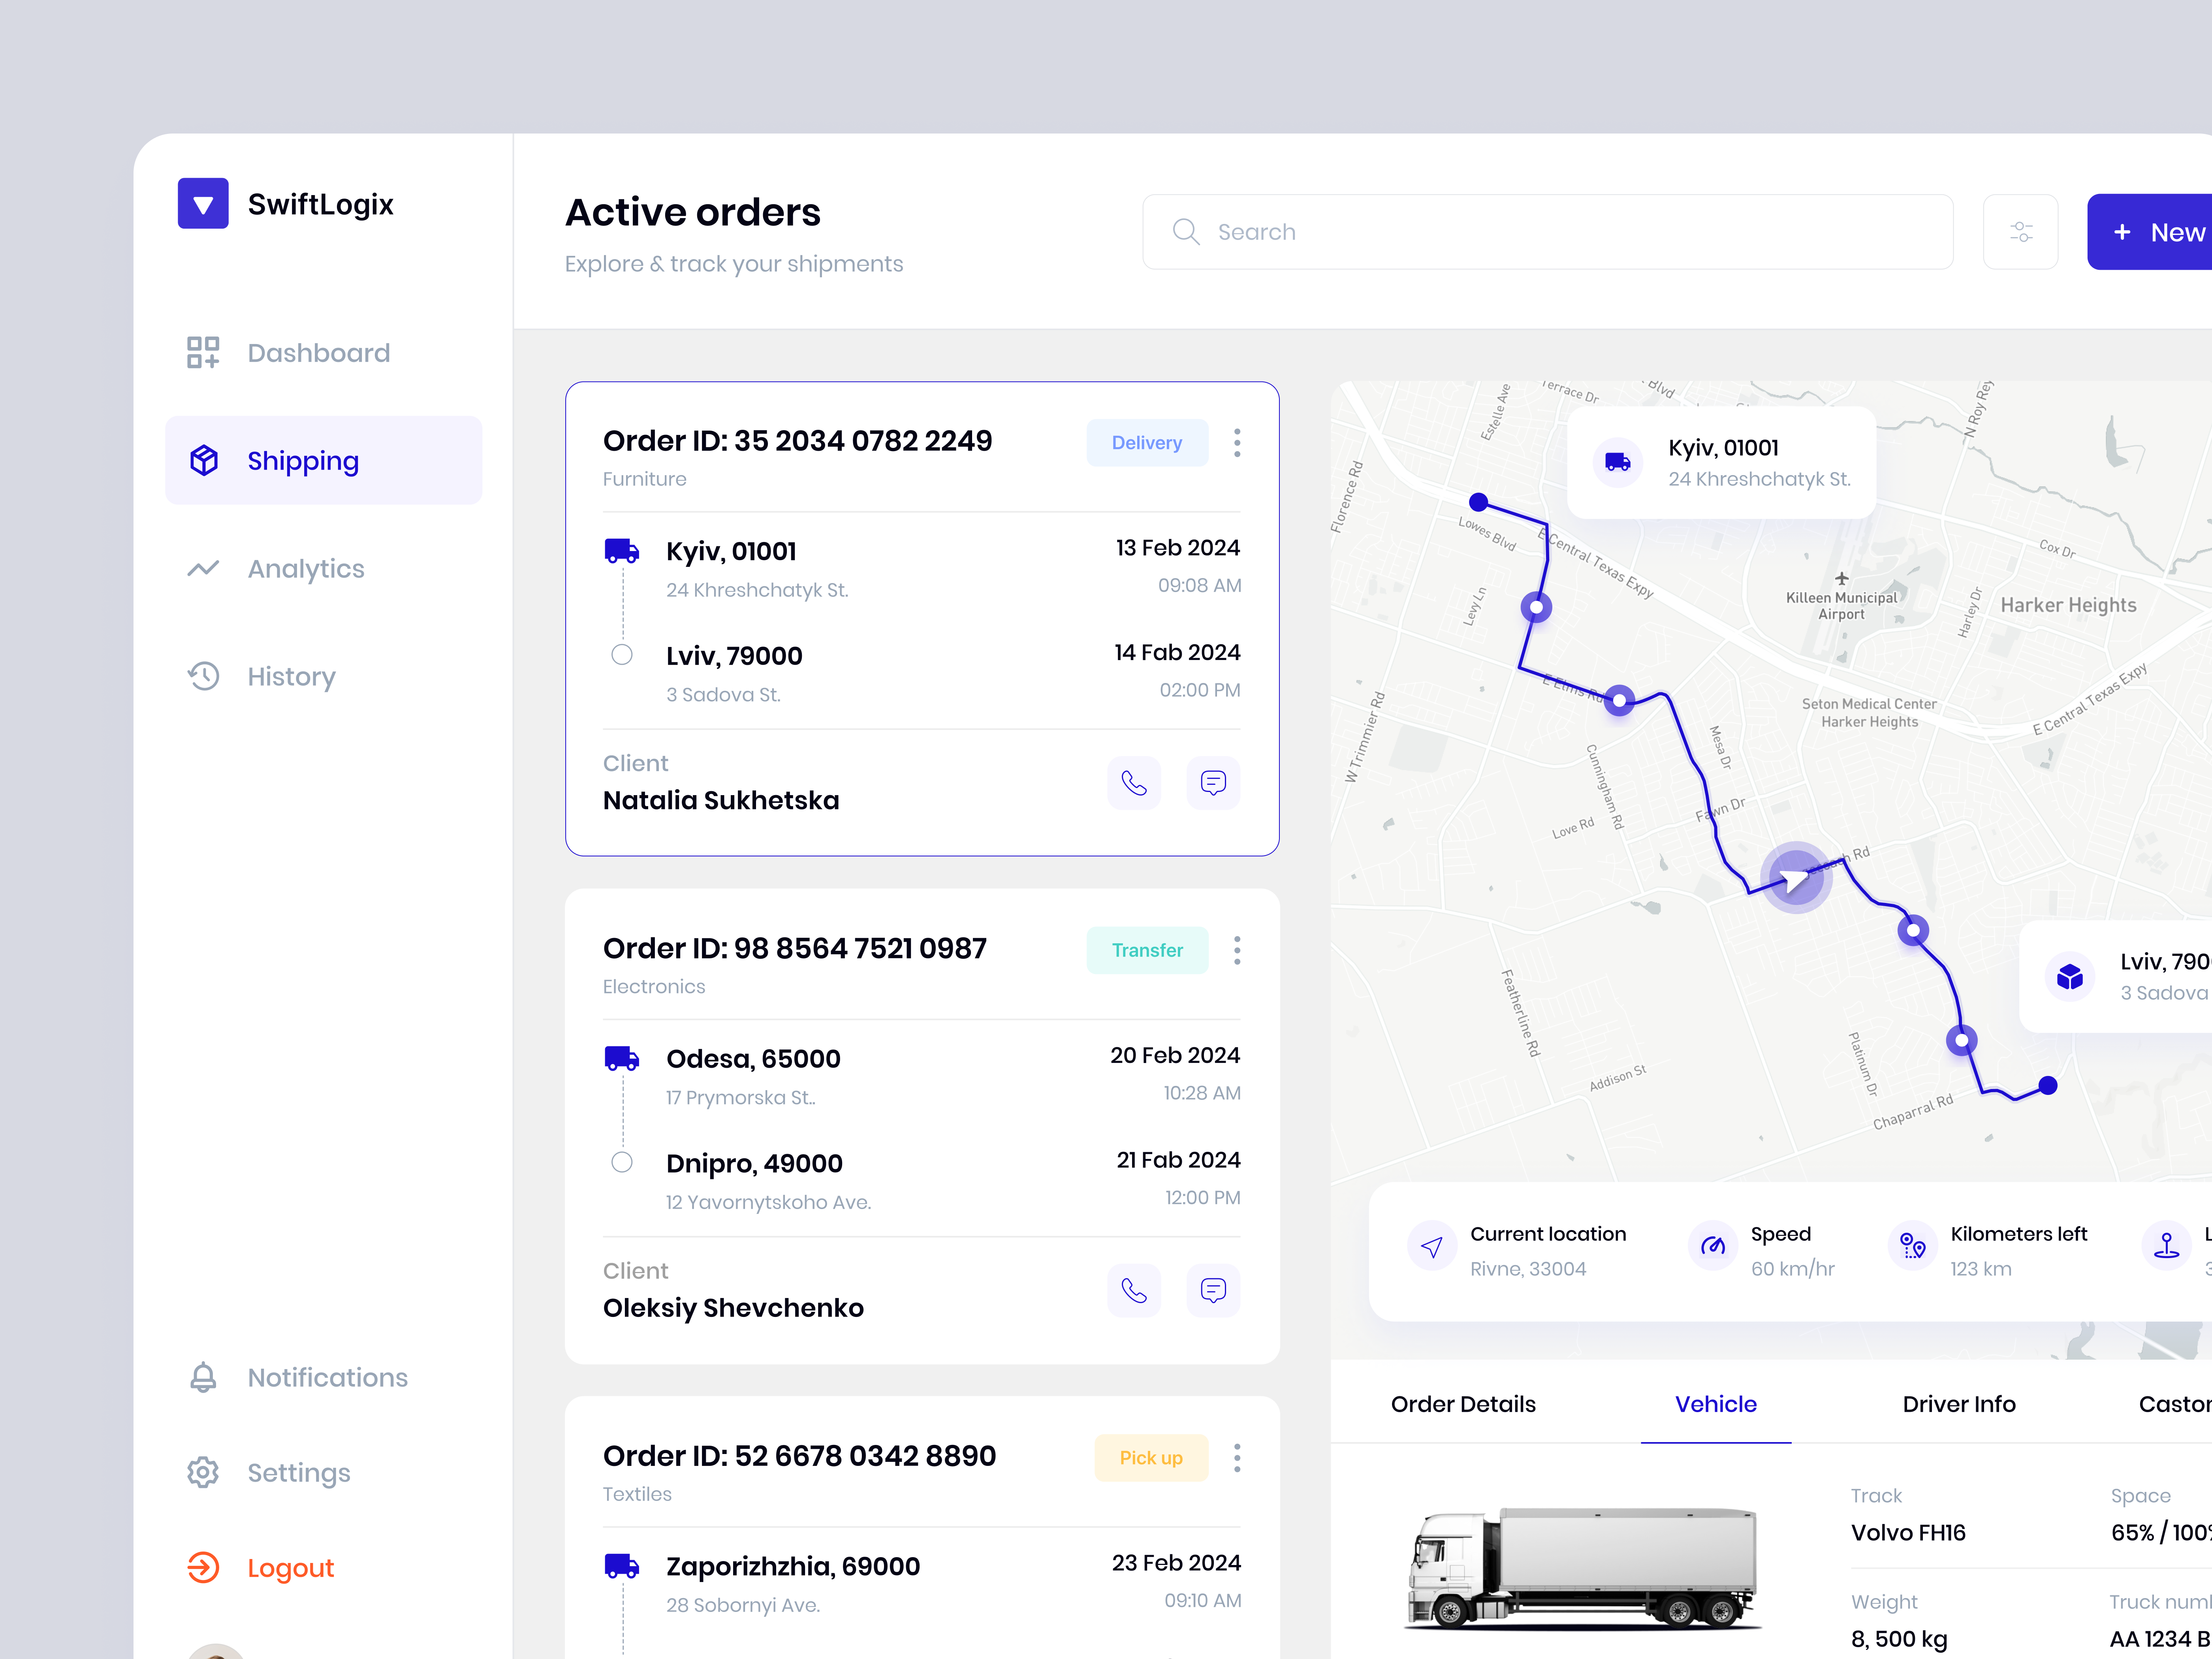
Task: Open the filter sliders icon beside search
Action: [2020, 231]
